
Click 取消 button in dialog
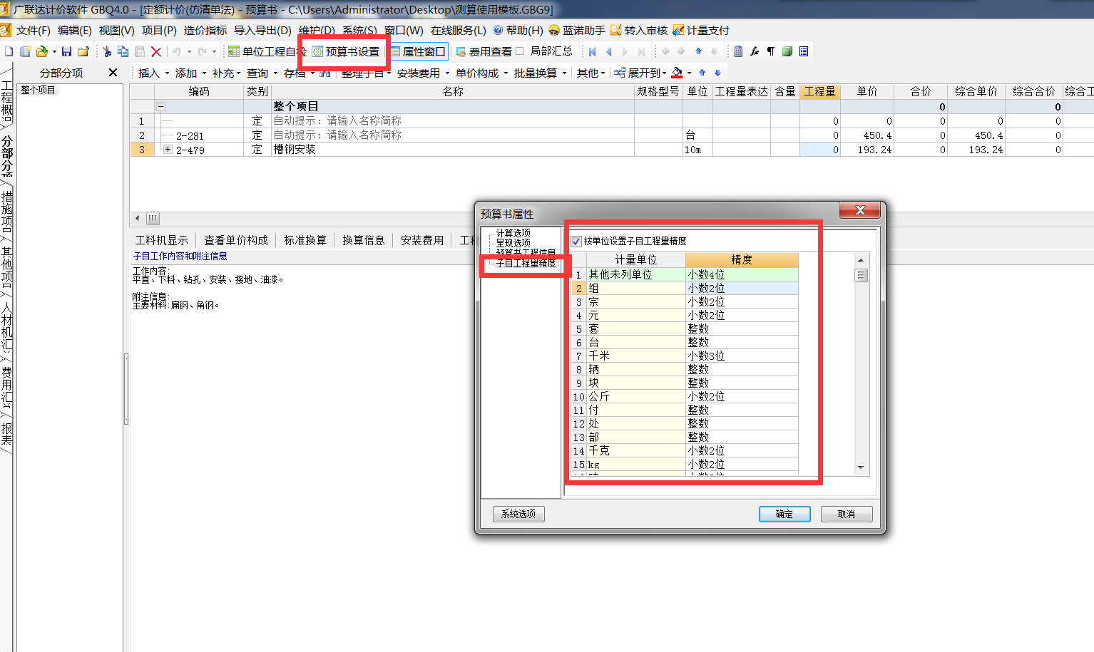click(x=847, y=514)
